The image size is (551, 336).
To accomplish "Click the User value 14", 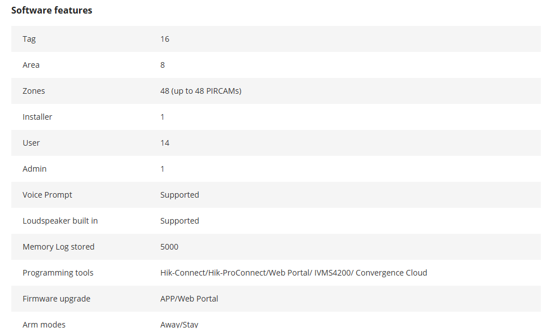I will [165, 143].
